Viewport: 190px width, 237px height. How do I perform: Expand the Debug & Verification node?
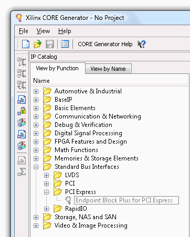pos(36,125)
